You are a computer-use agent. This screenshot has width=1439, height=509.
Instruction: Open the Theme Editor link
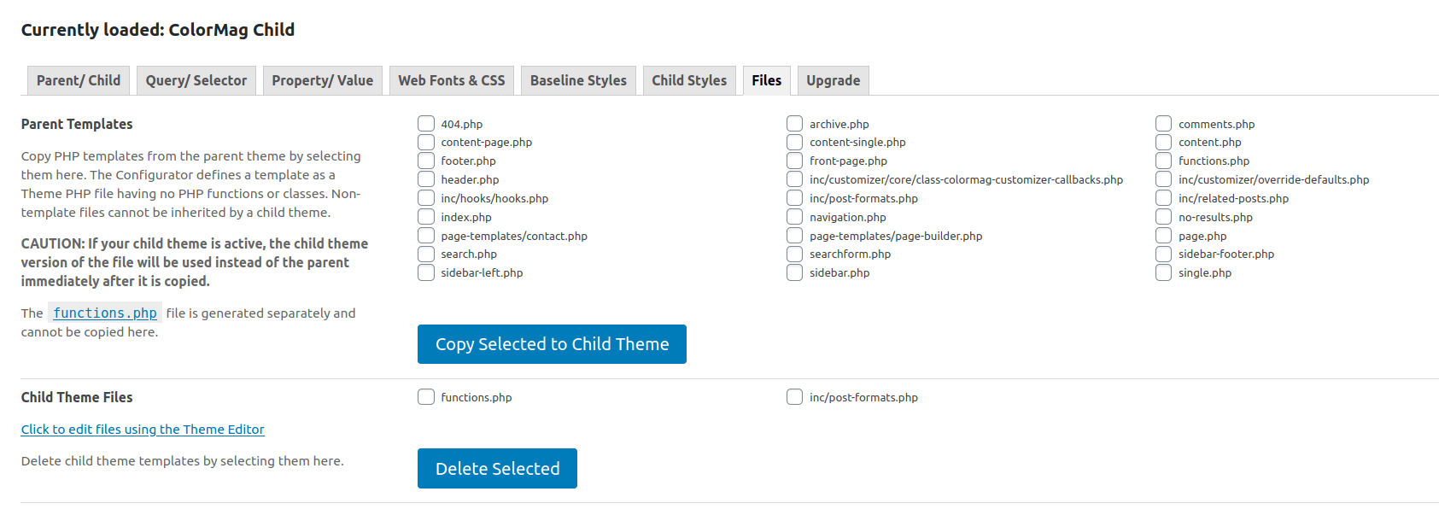[142, 429]
